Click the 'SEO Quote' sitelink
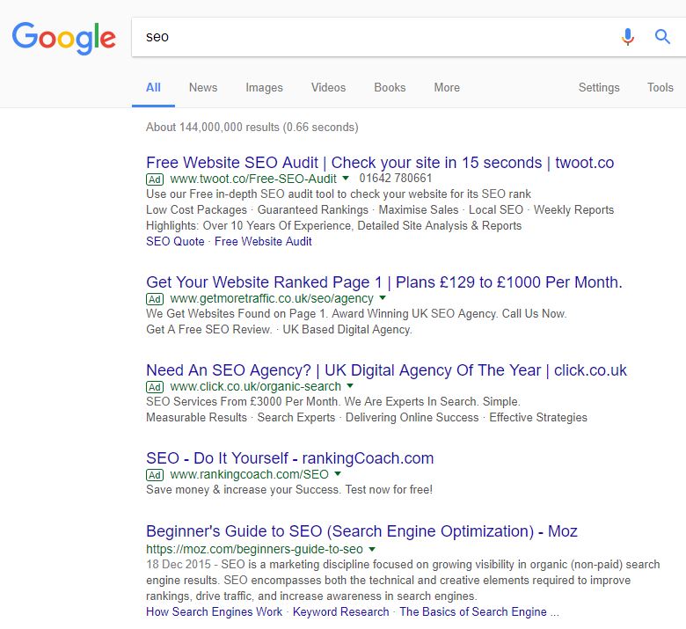 [175, 242]
